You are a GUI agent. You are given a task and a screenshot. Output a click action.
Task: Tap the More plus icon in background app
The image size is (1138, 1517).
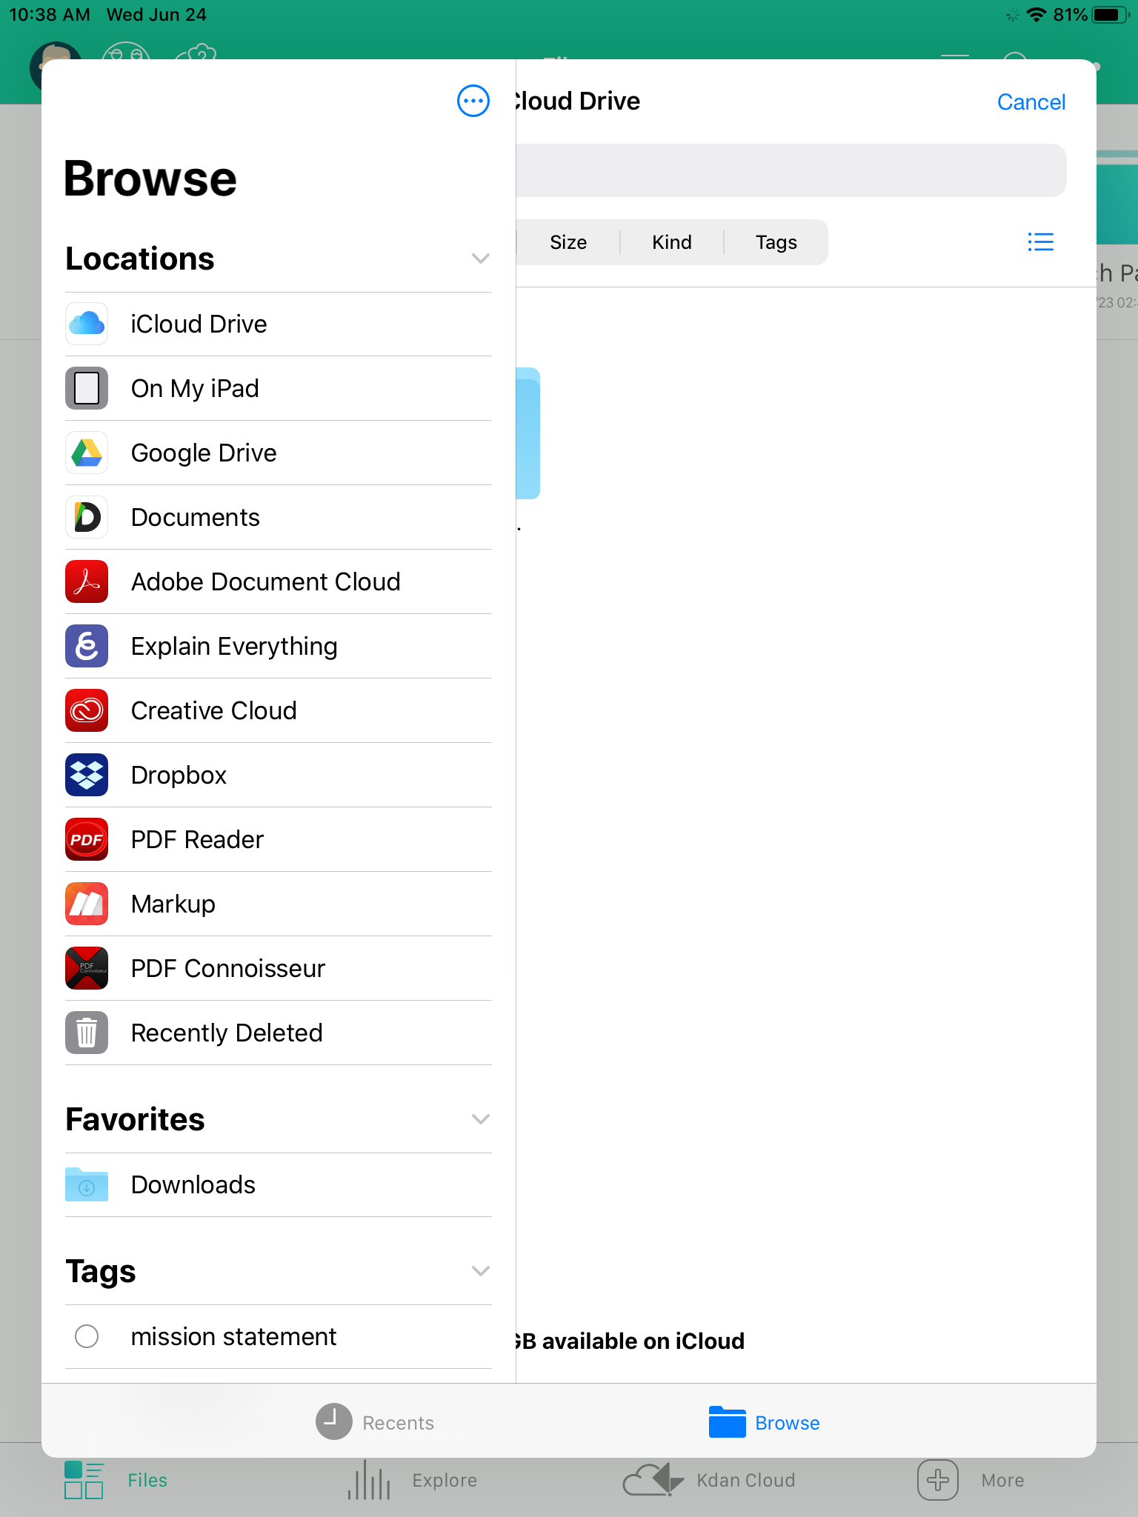(938, 1480)
